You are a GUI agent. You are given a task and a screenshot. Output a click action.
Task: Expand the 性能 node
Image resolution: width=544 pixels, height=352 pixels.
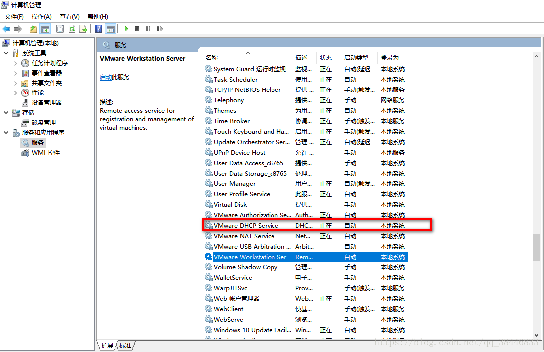[x=15, y=93]
